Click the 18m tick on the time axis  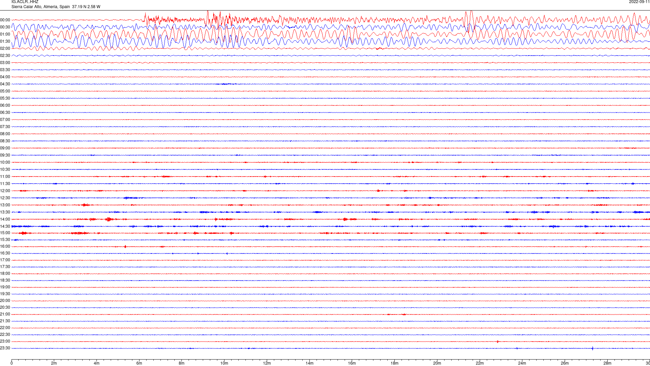[x=394, y=363]
